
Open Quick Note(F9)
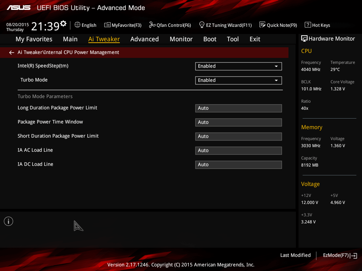pos(278,25)
